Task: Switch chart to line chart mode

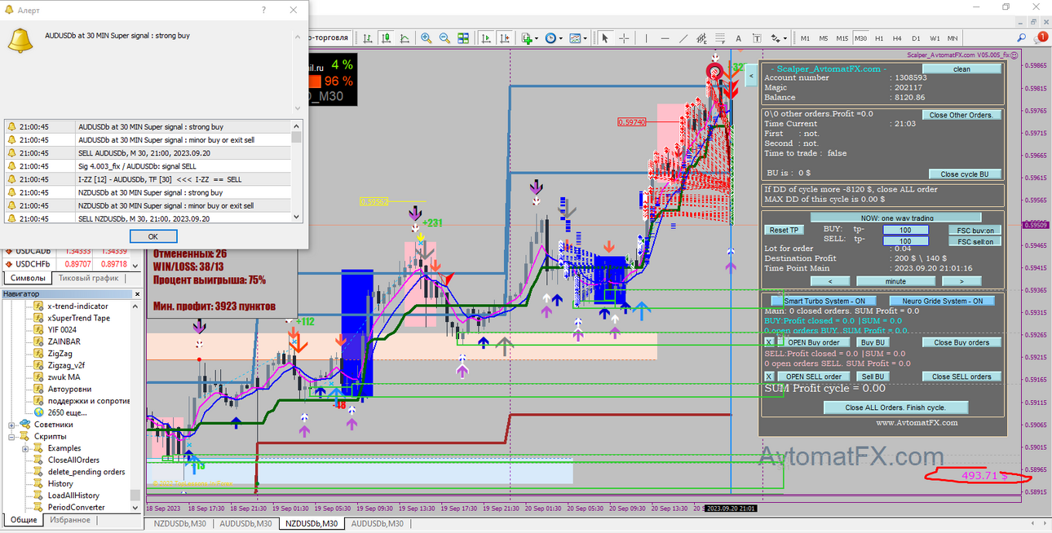Action: click(x=404, y=37)
